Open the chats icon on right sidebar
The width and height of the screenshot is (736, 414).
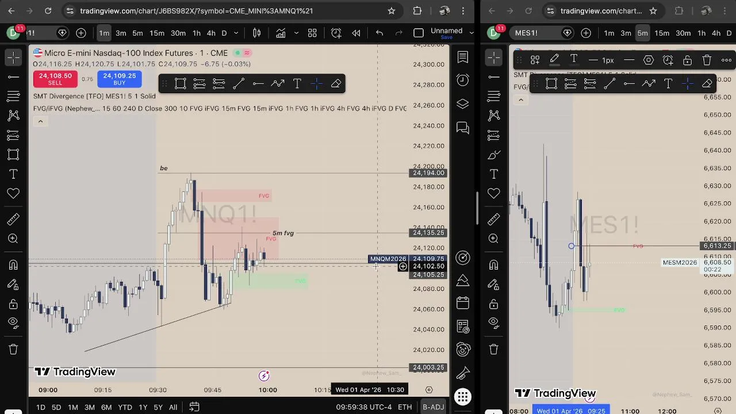463,128
